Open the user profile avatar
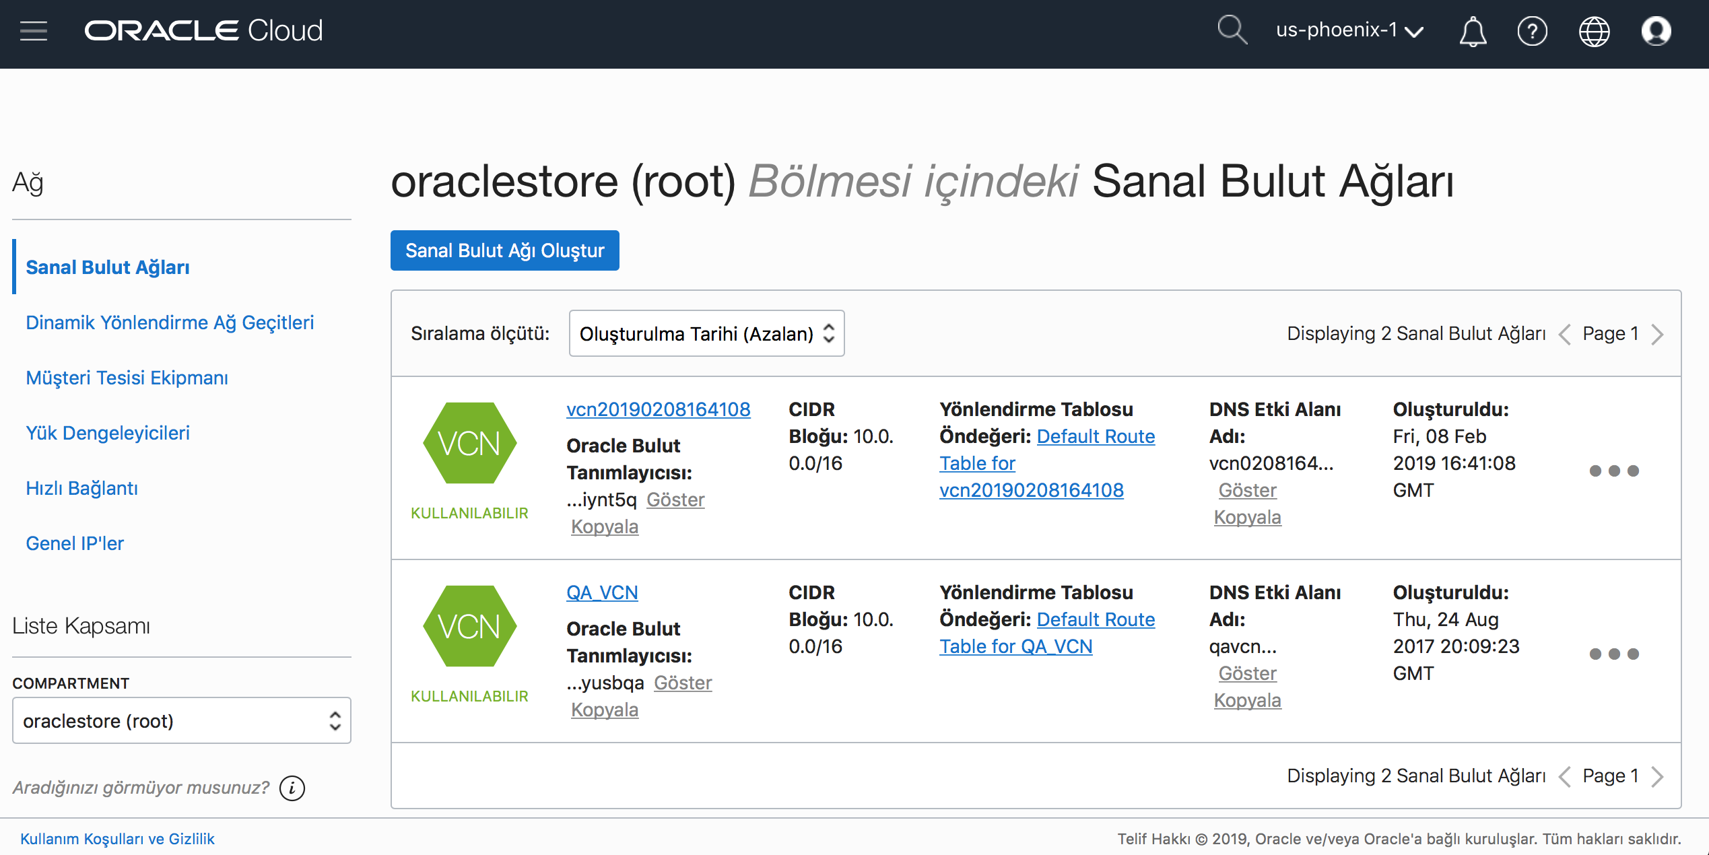Viewport: 1709px width, 855px height. click(1656, 31)
